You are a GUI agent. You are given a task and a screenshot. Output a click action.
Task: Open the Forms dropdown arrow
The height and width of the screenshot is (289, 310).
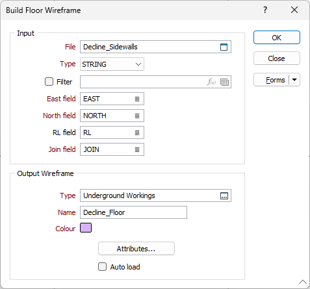(x=294, y=80)
